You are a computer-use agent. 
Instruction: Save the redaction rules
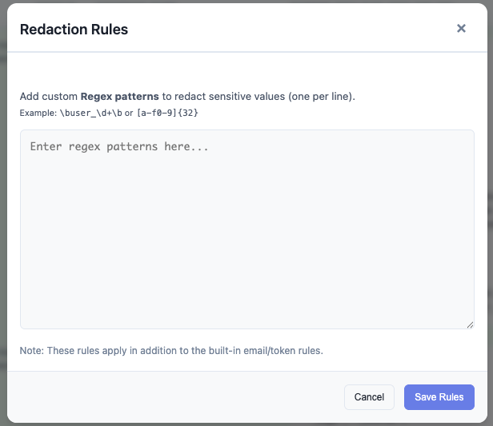coord(439,397)
